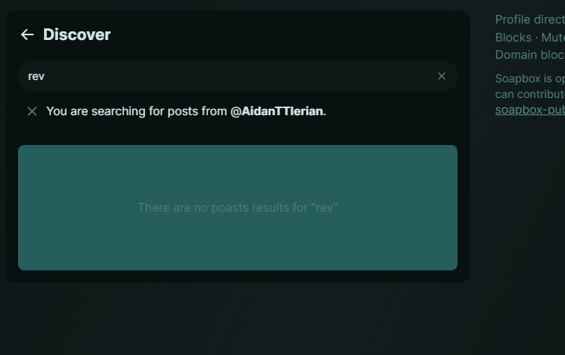Focus the search box containing "rev"
Viewport: 565px width, 355px height.
click(228, 76)
